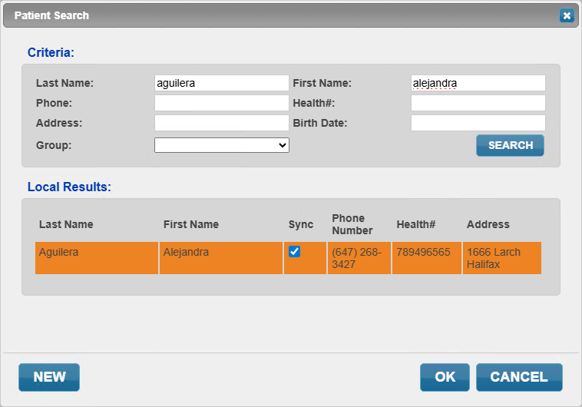This screenshot has height=407, width=582.
Task: Open the Group dropdown
Action: [222, 145]
